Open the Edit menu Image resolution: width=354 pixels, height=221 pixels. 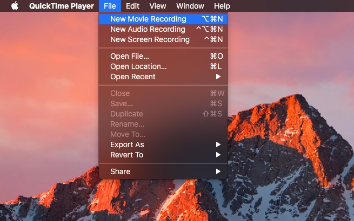click(132, 6)
